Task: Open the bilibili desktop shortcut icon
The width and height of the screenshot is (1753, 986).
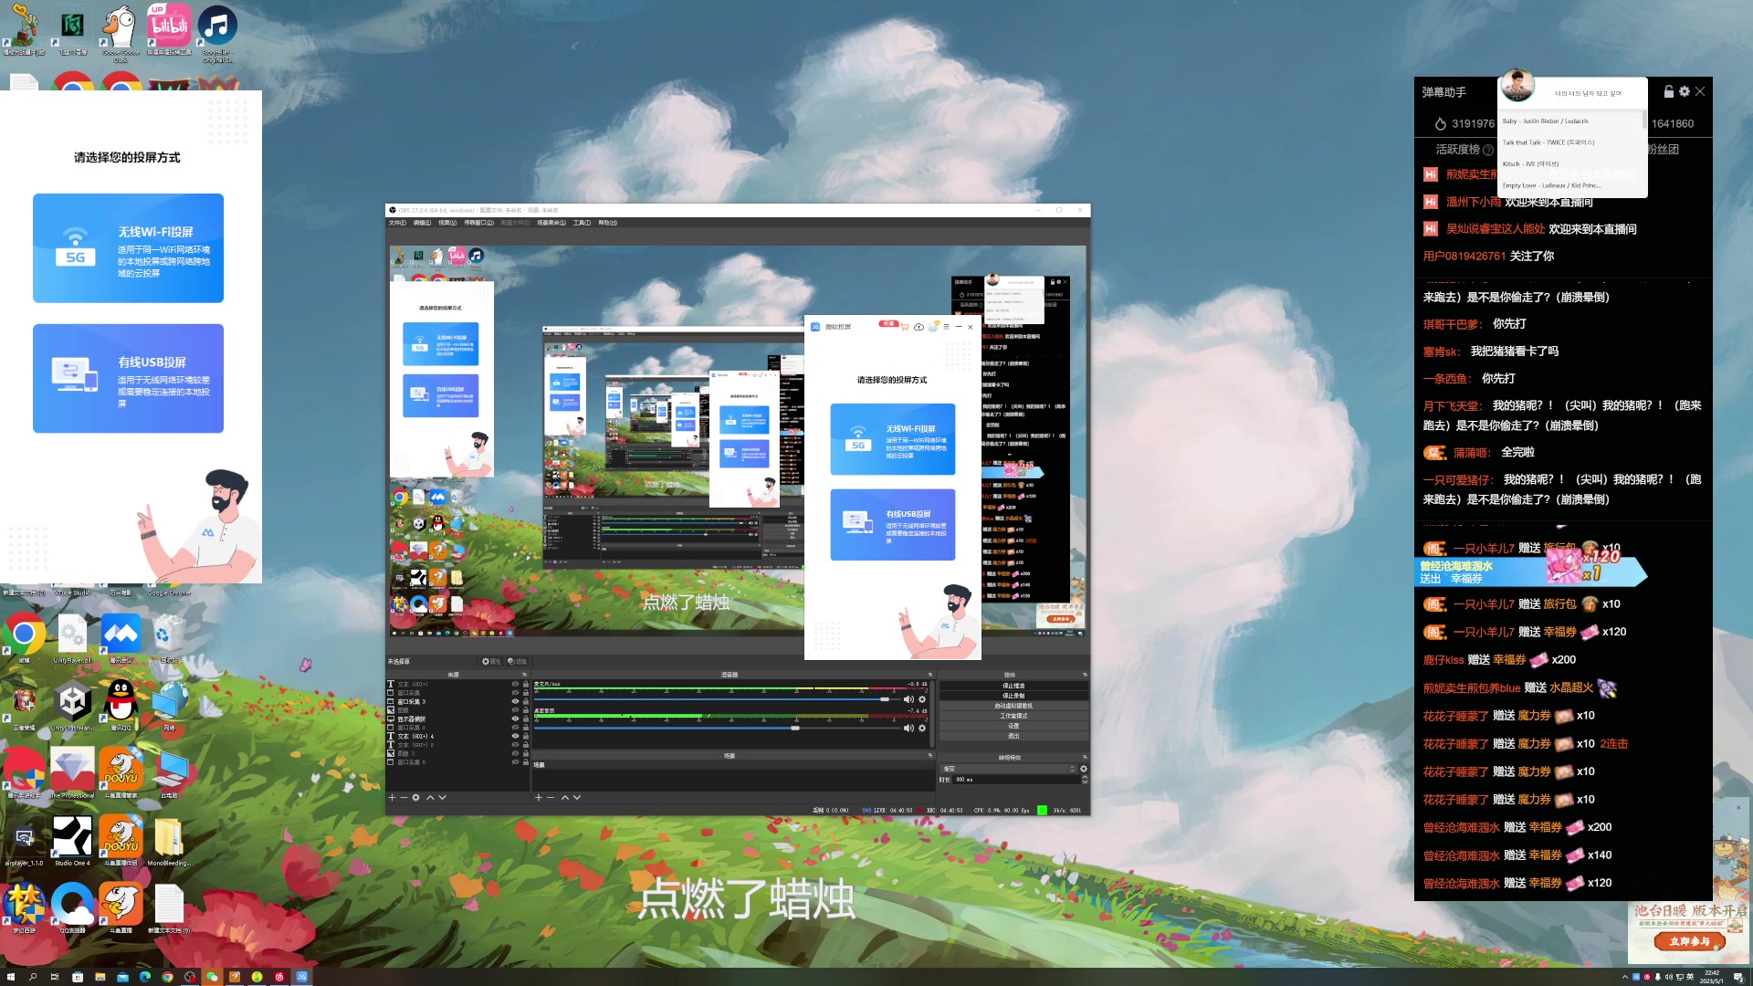Action: coord(170,26)
